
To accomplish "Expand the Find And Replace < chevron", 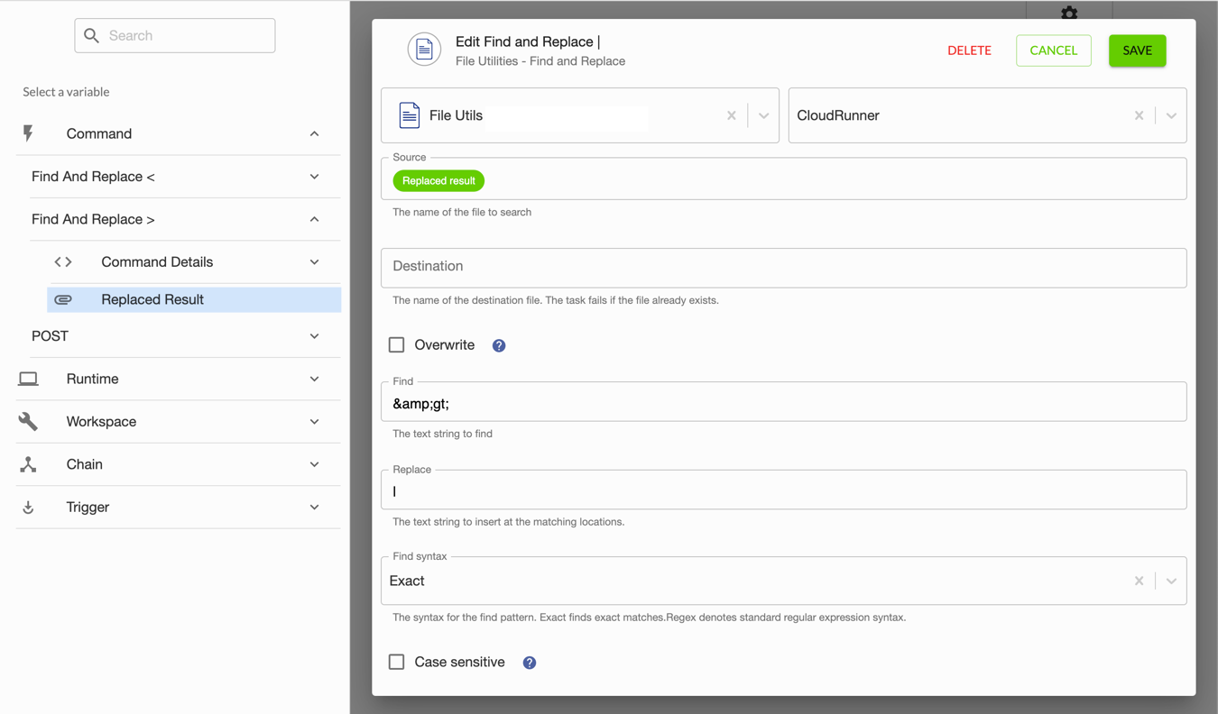I will coord(314,177).
